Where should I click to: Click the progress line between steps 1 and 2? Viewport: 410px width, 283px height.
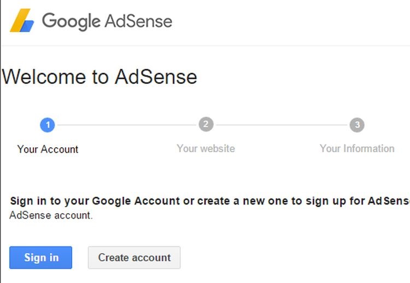coord(126,125)
